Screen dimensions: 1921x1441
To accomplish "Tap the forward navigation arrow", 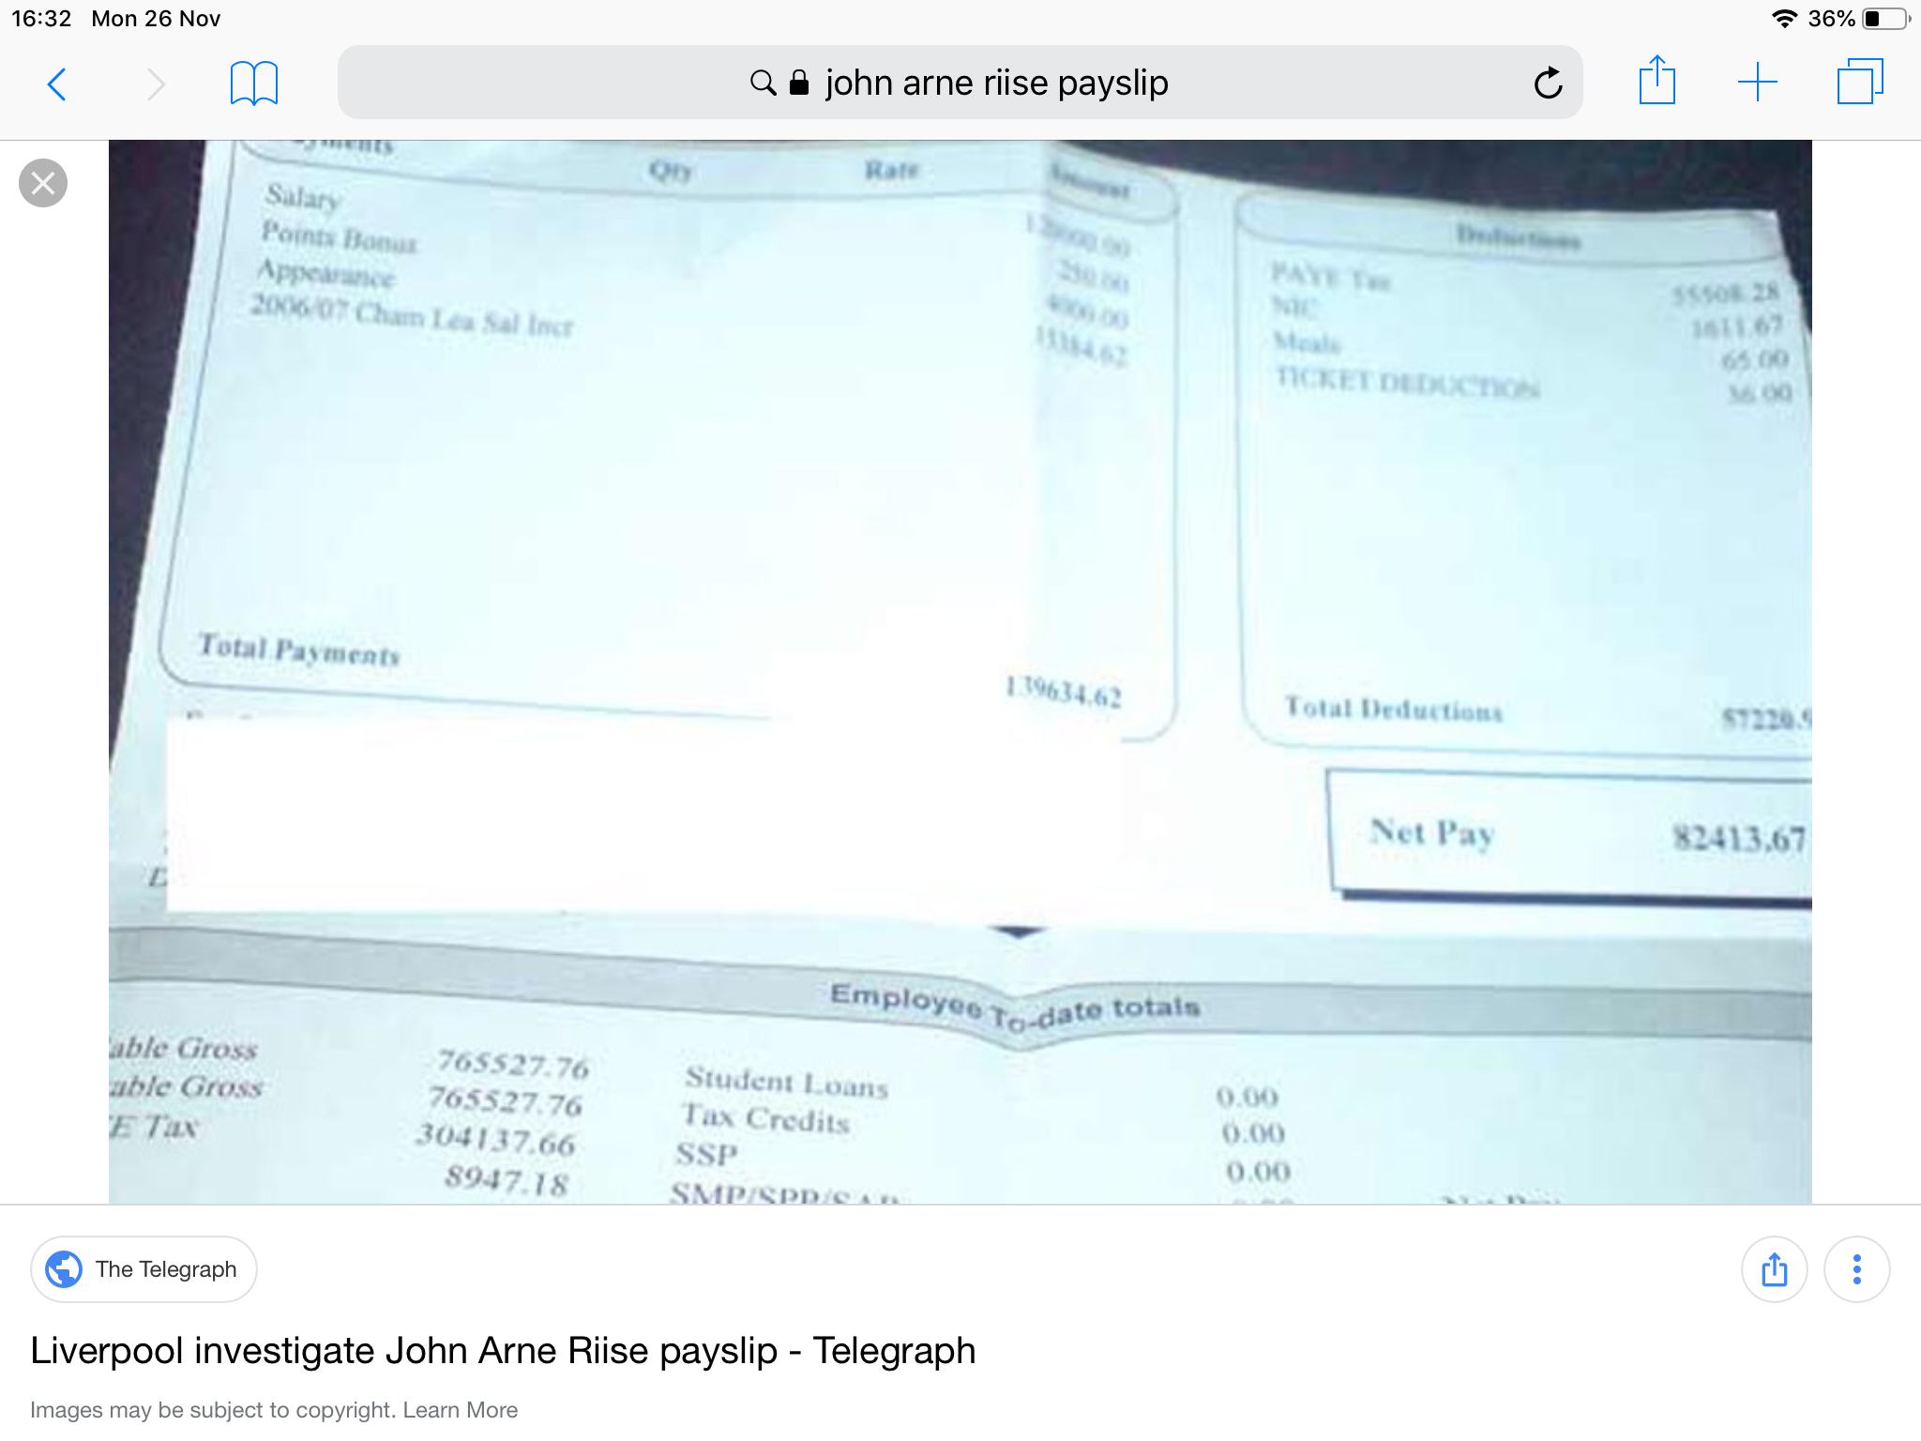I will [x=156, y=84].
